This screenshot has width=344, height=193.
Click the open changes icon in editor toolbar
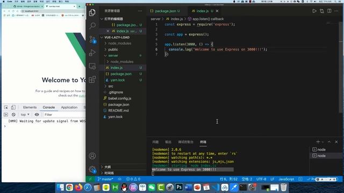point(322,11)
